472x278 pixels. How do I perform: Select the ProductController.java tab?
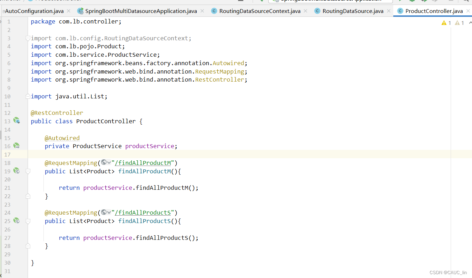tap(434, 11)
